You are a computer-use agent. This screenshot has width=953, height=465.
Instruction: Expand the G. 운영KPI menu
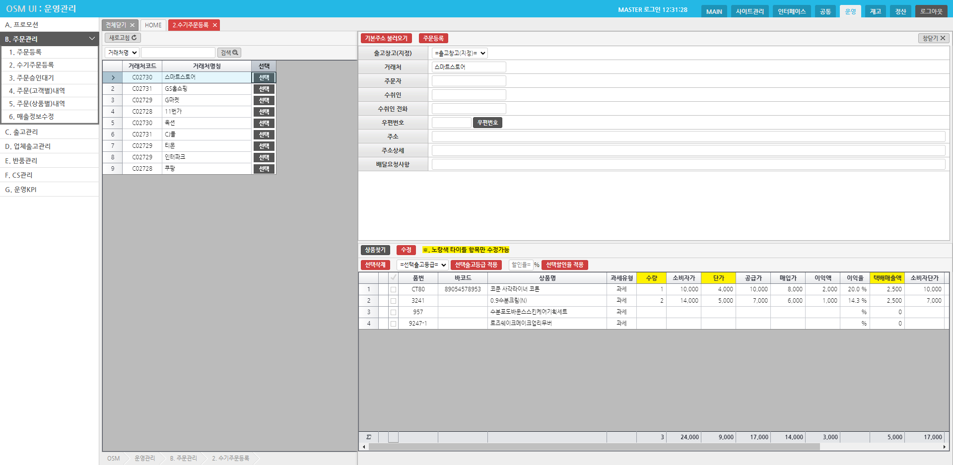49,190
